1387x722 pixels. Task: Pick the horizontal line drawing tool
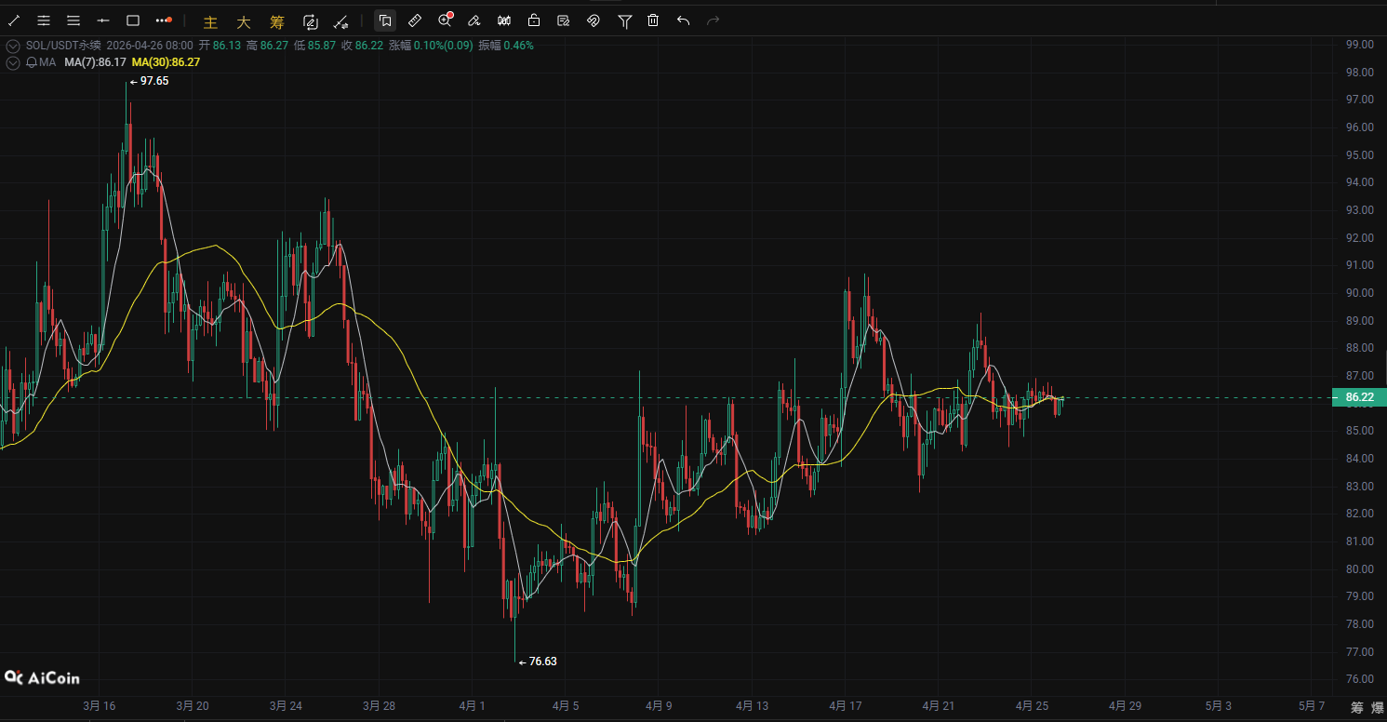pyautogui.click(x=103, y=20)
